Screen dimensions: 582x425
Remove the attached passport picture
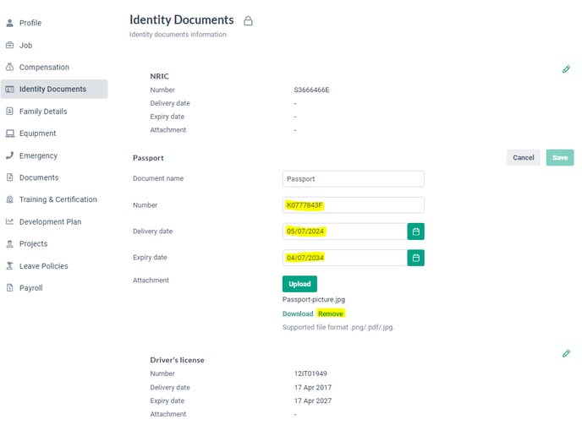331,313
